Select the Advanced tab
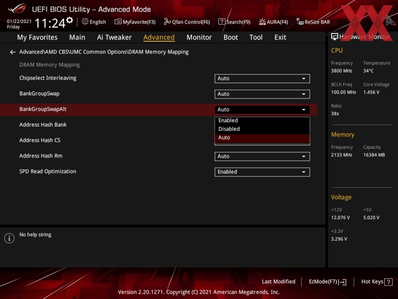Viewport: 398px width, 299px height. (x=159, y=37)
